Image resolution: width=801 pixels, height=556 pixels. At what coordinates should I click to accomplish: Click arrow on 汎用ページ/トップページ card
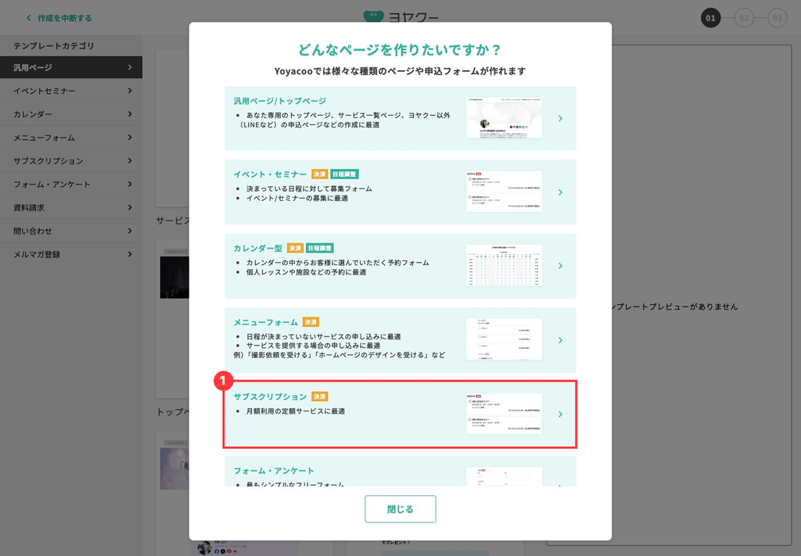coord(560,118)
